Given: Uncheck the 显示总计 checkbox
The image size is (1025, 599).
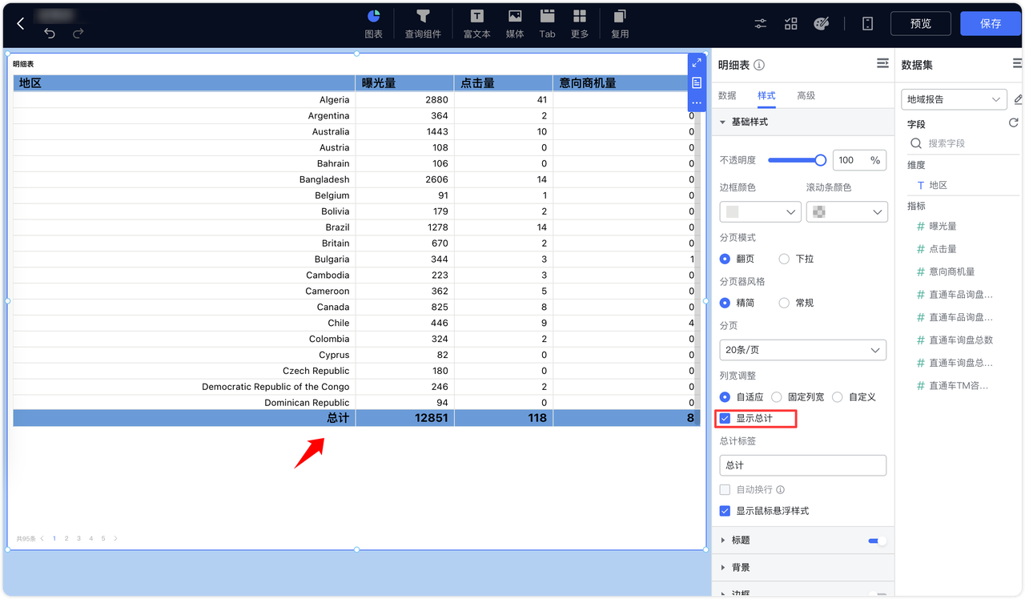Looking at the screenshot, I should pyautogui.click(x=725, y=418).
